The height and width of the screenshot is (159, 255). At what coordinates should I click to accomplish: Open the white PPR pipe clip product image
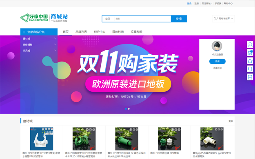click(42, 139)
